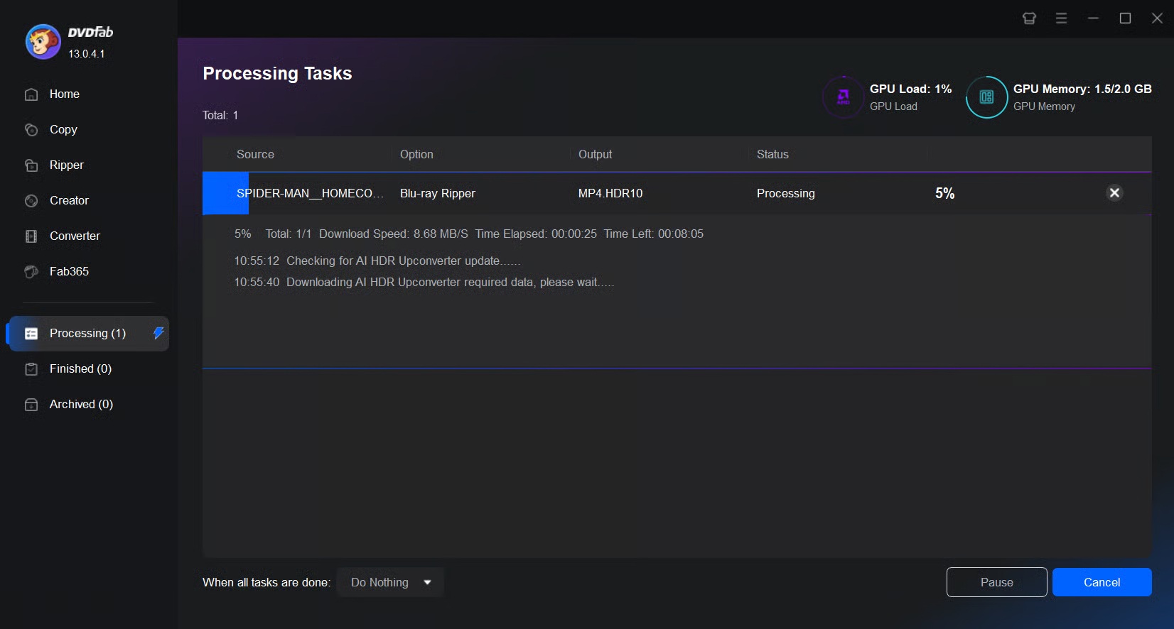Click the Fab365 icon

pos(31,272)
